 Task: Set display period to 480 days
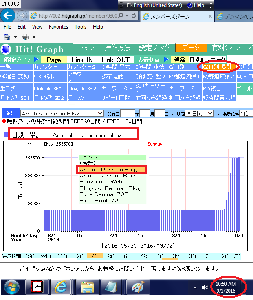29,256
